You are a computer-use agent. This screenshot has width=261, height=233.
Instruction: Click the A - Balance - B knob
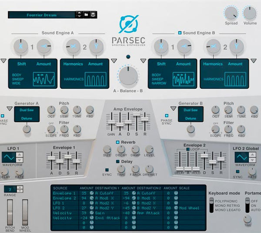click(128, 75)
